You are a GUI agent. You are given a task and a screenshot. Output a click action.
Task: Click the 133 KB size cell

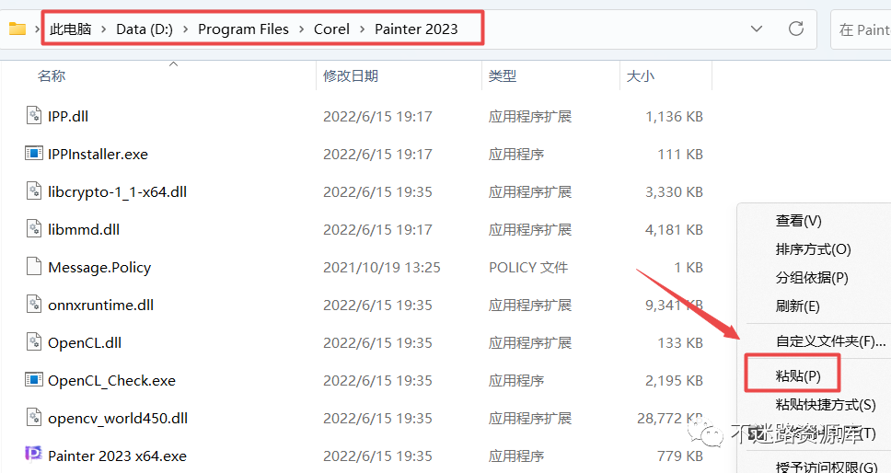679,342
